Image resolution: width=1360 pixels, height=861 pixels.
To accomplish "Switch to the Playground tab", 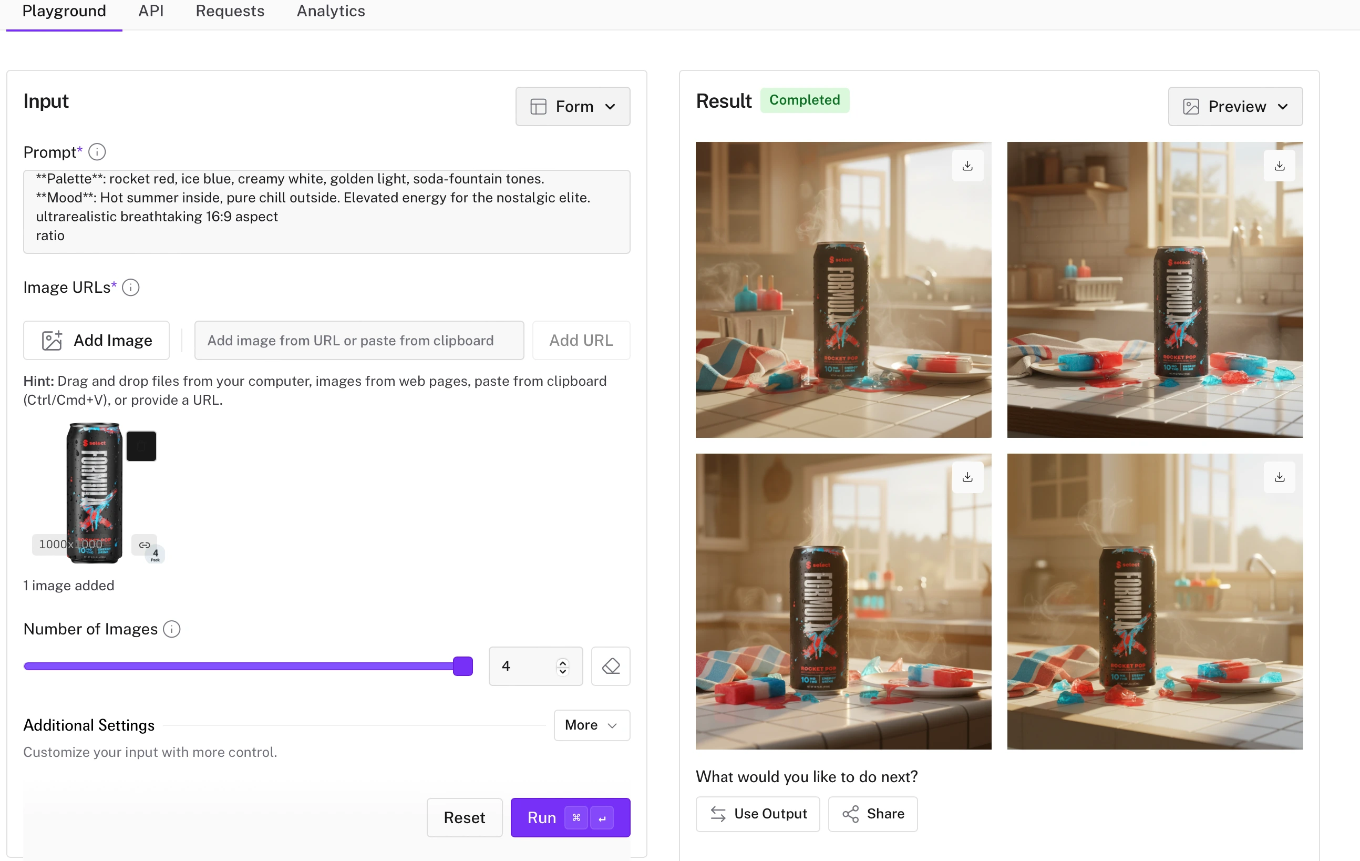I will (65, 11).
